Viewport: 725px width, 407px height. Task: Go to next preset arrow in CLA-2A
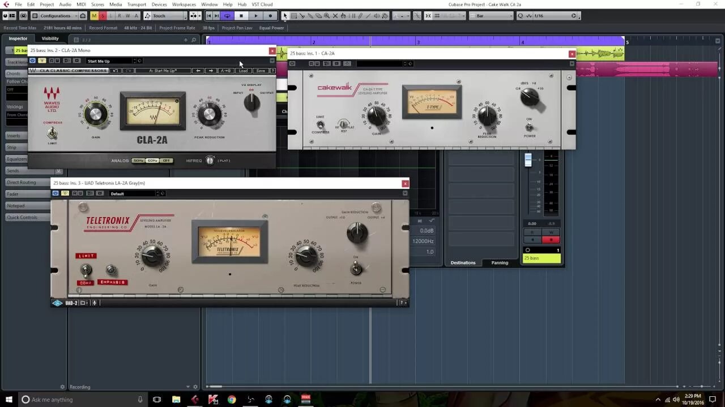[211, 71]
